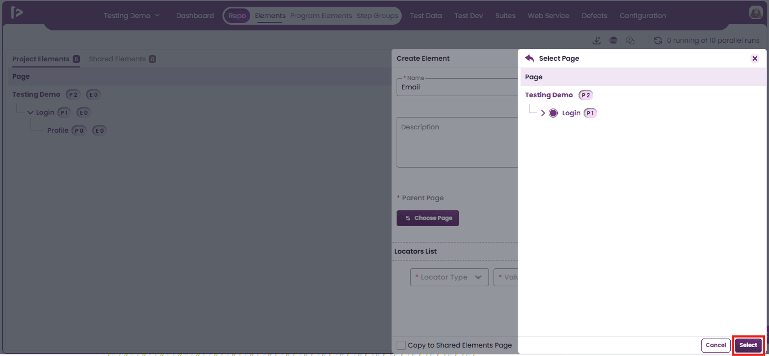The image size is (769, 356).
Task: Click the P2 badge beside Testing Demo in Select Page
Action: tap(586, 95)
